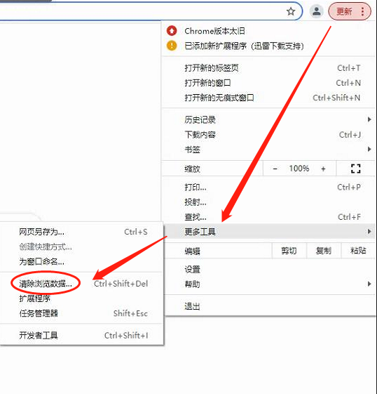Screen dimensions: 377x394
Task: Expand the 历史记录 submenu arrow
Action: tap(369, 119)
